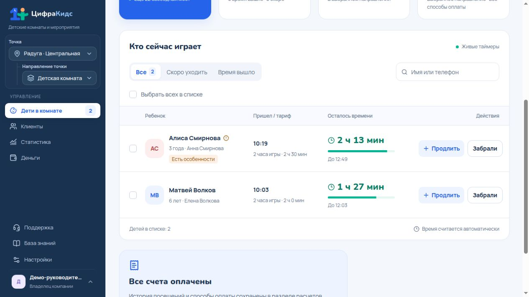This screenshot has height=297, width=529.
Task: Click the arrival time 10:19
Action: 261,143
